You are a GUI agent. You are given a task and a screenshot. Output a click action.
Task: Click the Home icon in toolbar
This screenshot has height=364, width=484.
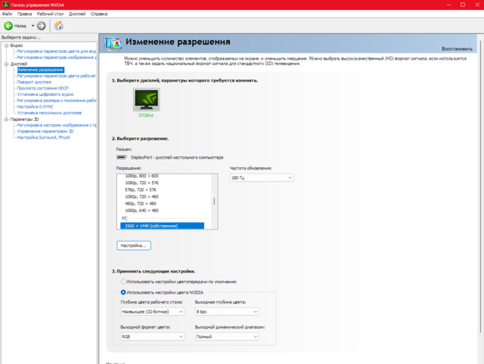point(59,26)
